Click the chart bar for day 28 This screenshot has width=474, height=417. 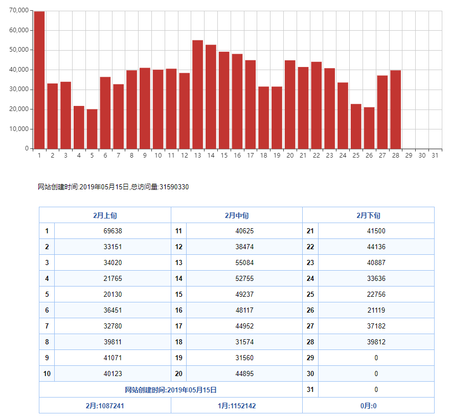(x=396, y=109)
